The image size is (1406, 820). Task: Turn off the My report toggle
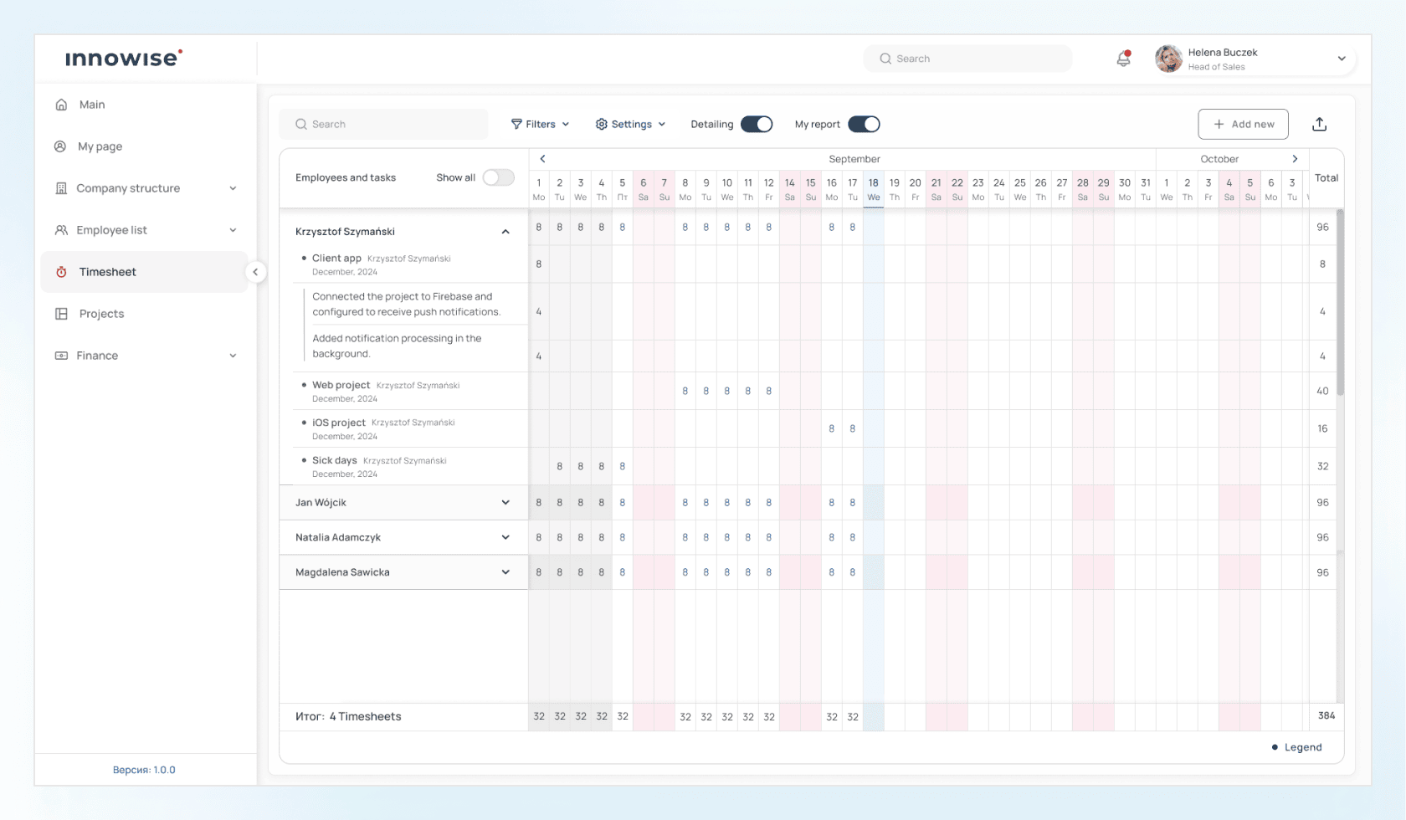point(865,124)
